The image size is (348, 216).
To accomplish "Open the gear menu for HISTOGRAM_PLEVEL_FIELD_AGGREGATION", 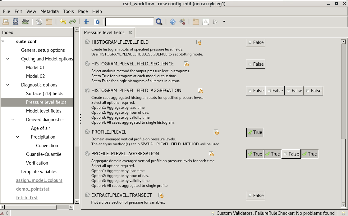I will pos(87,90).
